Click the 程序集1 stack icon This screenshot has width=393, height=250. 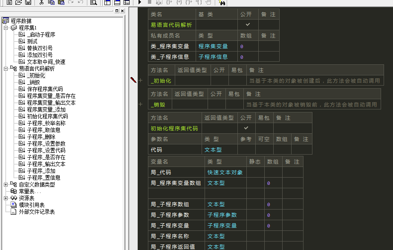(x=14, y=28)
